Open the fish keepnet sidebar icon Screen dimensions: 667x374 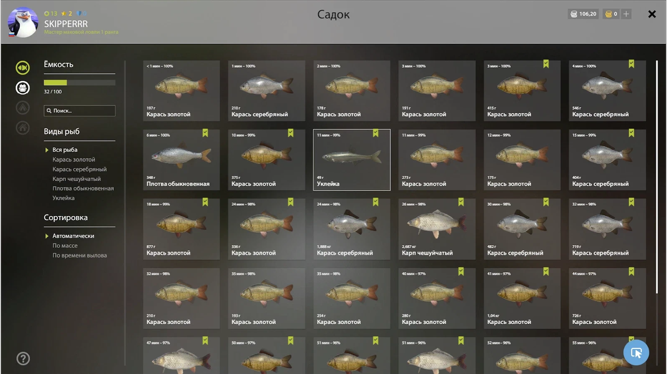coord(23,68)
